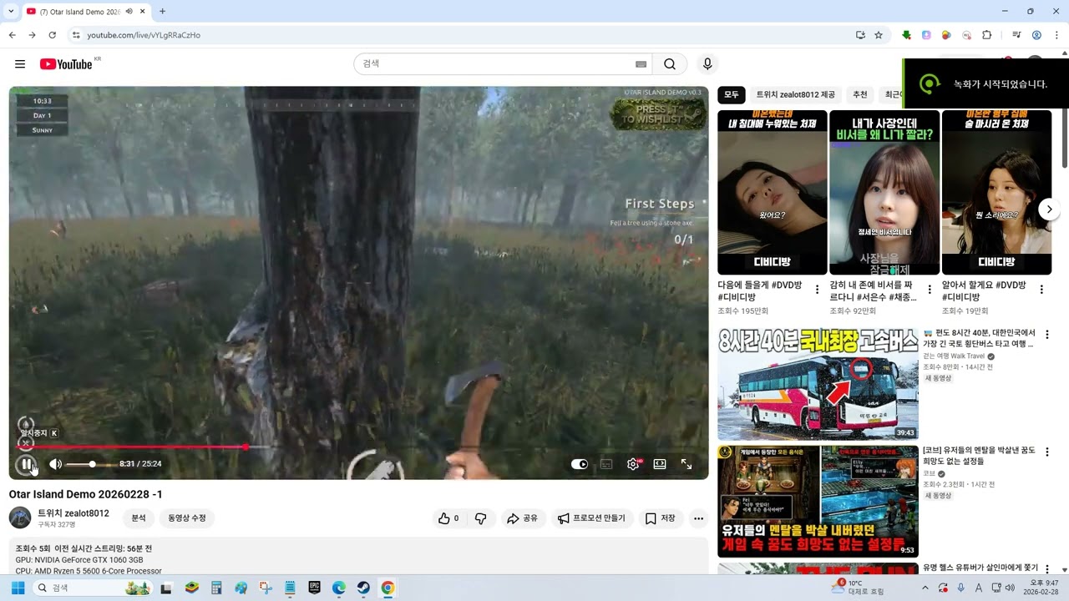This screenshot has width=1069, height=601.
Task: Open Steam from the taskbar
Action: pyautogui.click(x=363, y=588)
